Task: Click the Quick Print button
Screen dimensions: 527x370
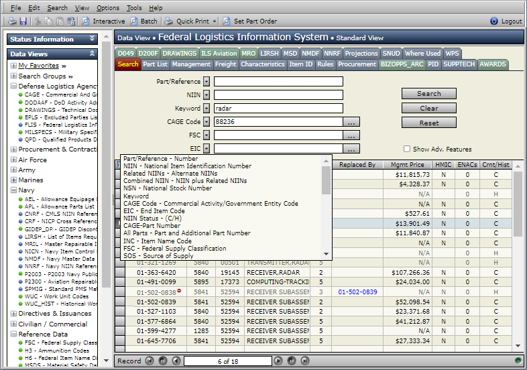Action: (x=187, y=21)
